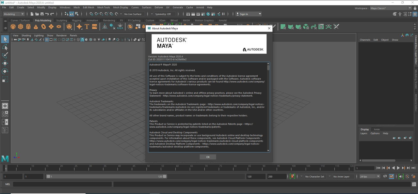
Task: Click the Open Scene folder icon
Action: point(37,14)
